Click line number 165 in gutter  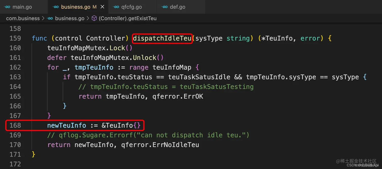[15, 96]
